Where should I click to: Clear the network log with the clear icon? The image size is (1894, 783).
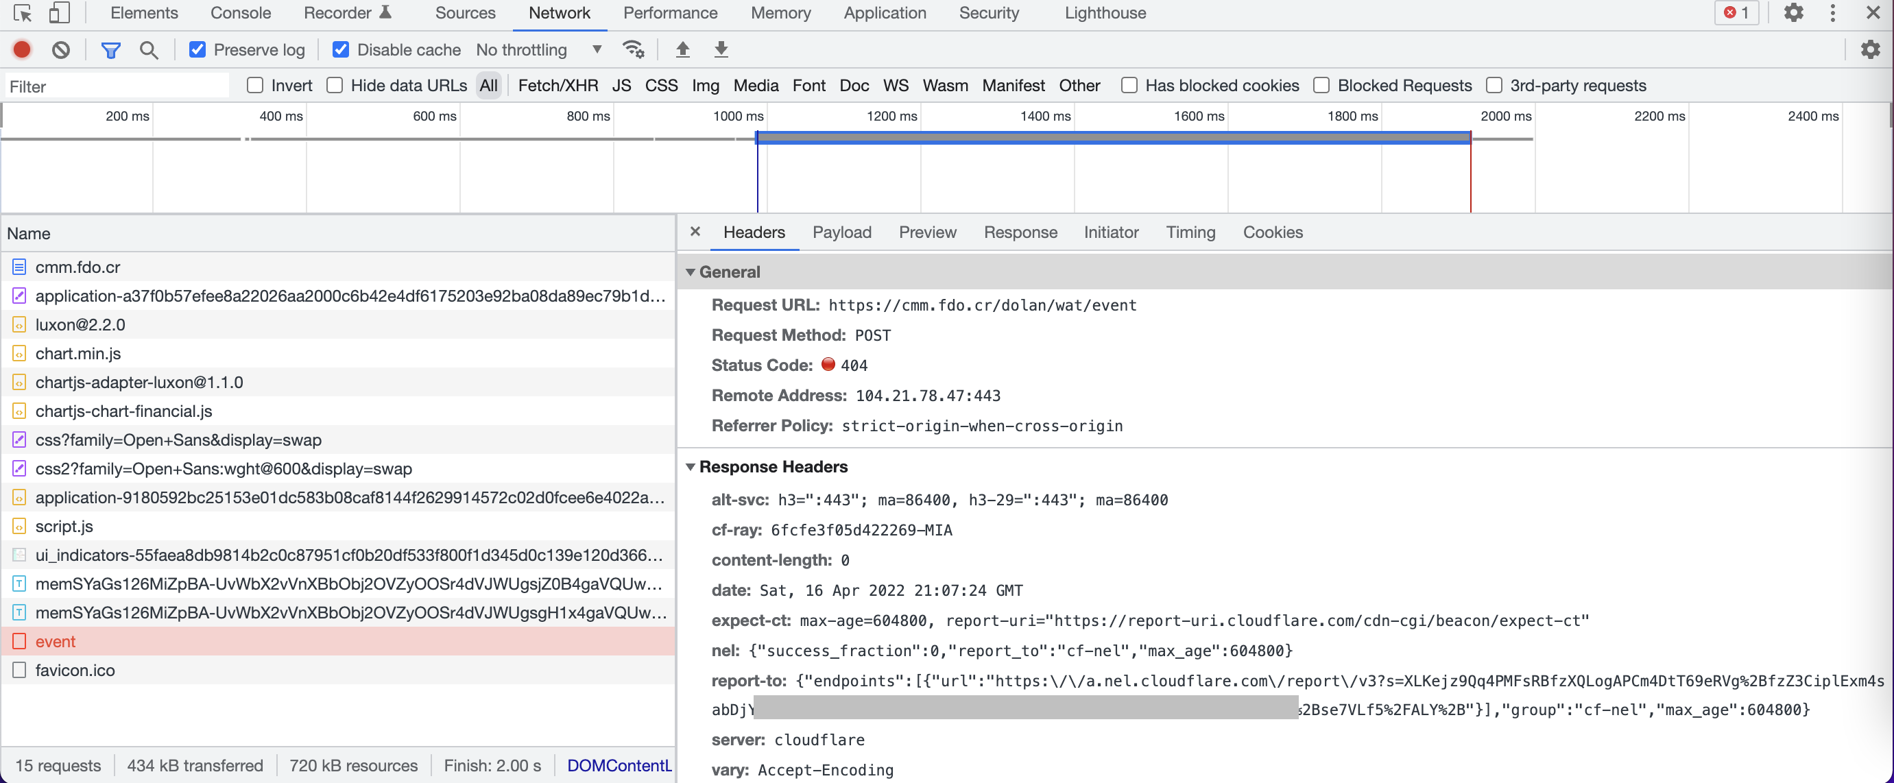click(61, 49)
